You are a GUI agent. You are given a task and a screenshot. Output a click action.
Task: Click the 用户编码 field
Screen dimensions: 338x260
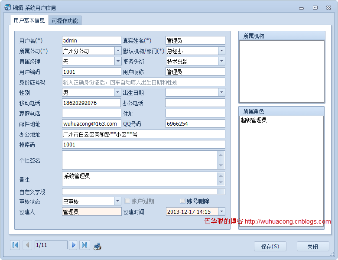[91, 71]
